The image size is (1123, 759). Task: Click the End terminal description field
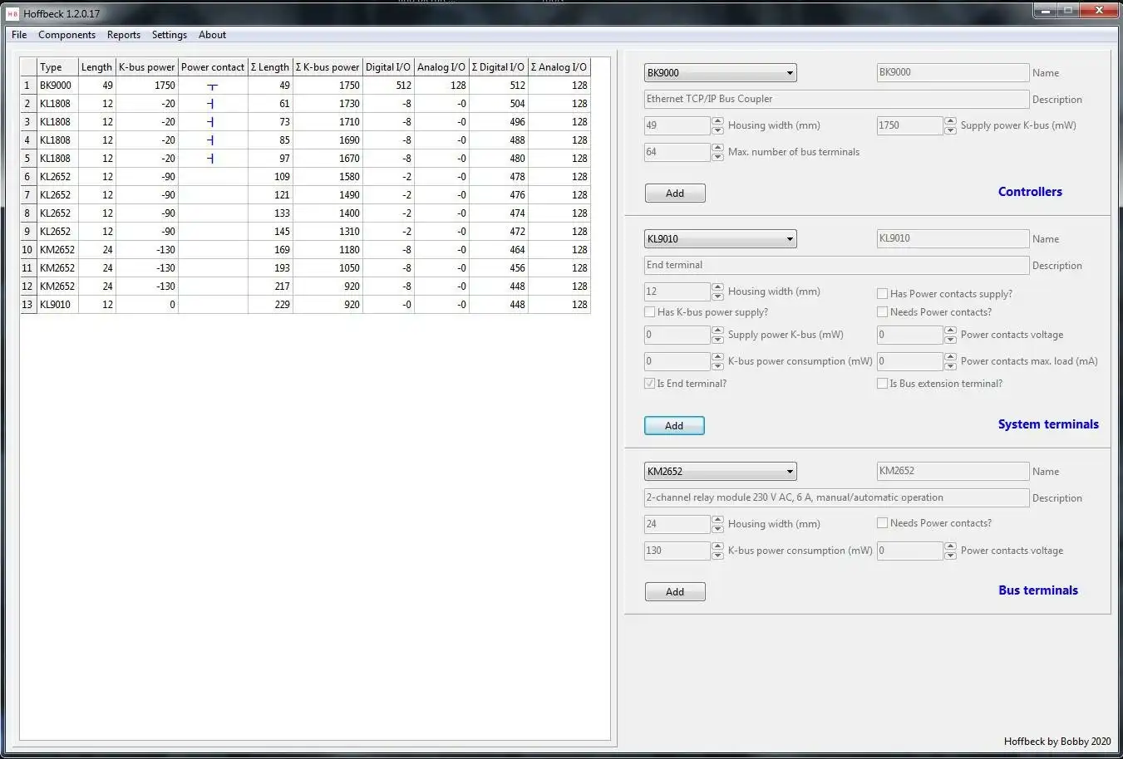836,265
